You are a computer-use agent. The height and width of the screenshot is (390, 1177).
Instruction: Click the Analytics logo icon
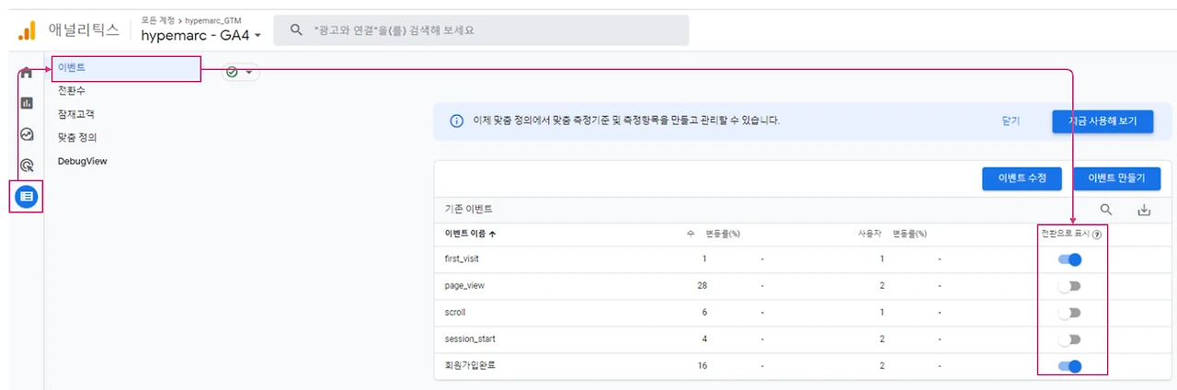click(x=26, y=30)
